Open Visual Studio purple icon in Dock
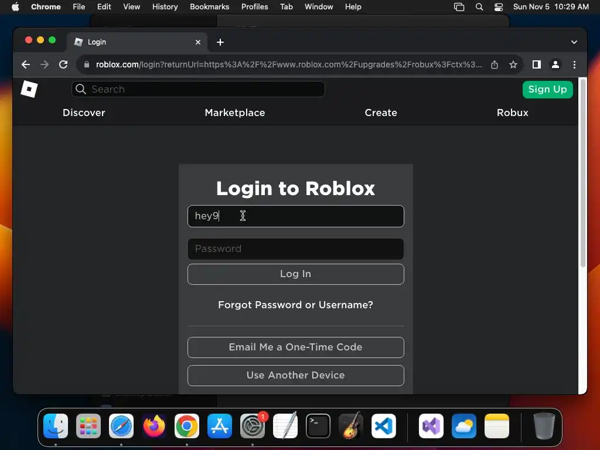Viewport: 600px width, 450px height. click(431, 426)
